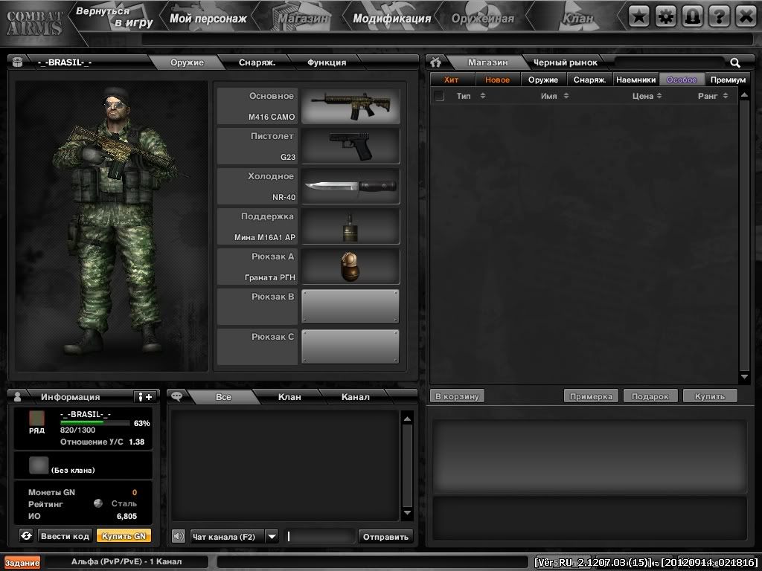Click the chat message input field
Viewport: 762px width, 571px height.
[x=320, y=535]
